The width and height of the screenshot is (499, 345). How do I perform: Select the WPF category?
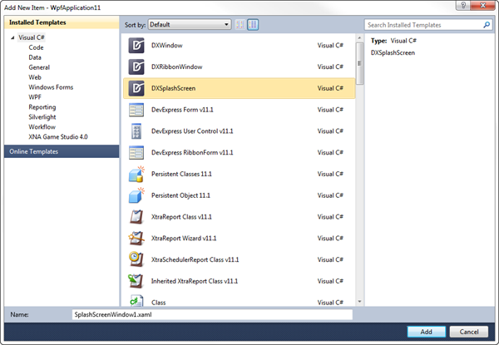(x=35, y=97)
